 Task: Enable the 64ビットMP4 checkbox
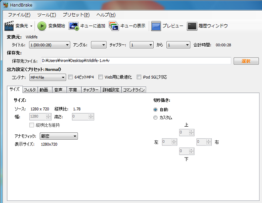70,77
